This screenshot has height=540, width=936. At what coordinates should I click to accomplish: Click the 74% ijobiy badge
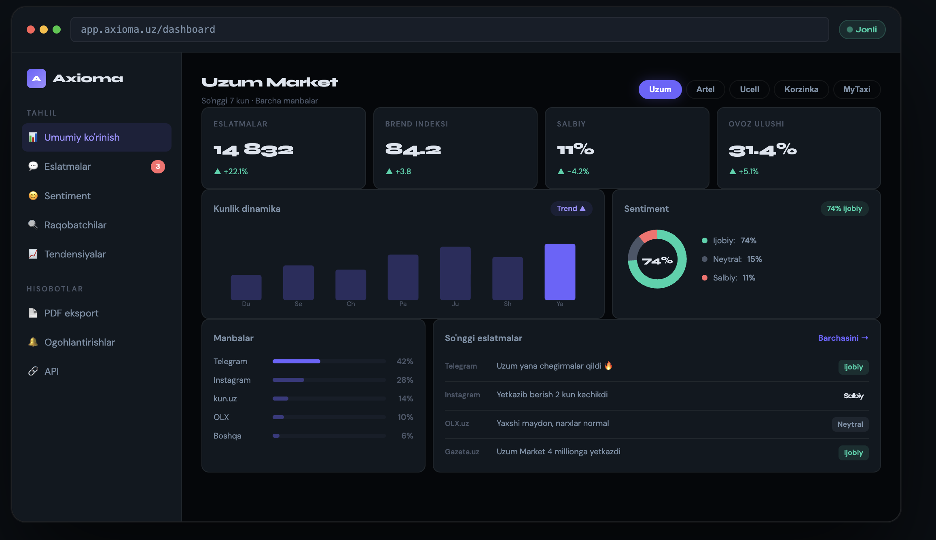coord(844,209)
